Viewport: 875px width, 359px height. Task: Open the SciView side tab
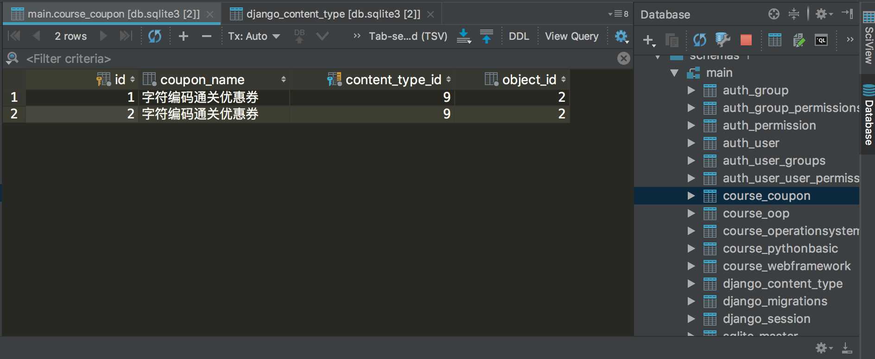coord(869,44)
